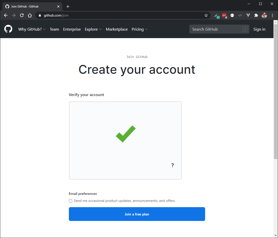The image size is (278, 238).
Task: Close the Join GitHub tab
Action: pyautogui.click(x=58, y=7)
